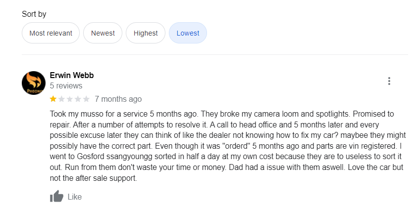Click the fifth gray rating star
This screenshot has height=209, width=414.
[x=87, y=99]
